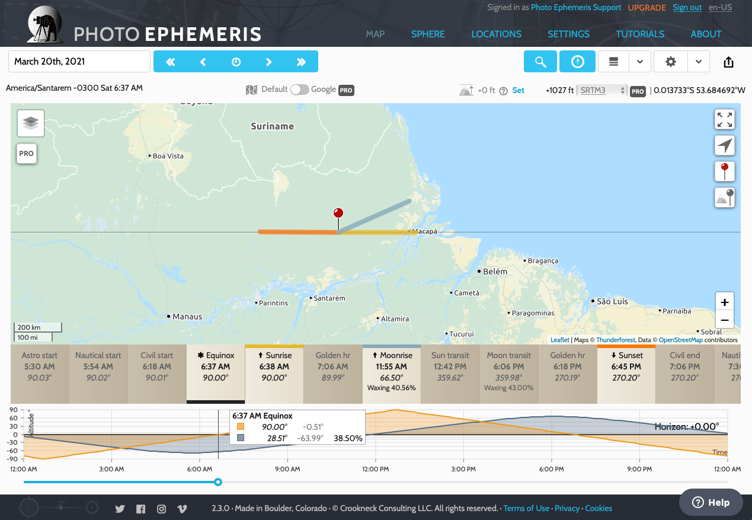Open map layers stack button
Screen dimensions: 752x520
31,123
